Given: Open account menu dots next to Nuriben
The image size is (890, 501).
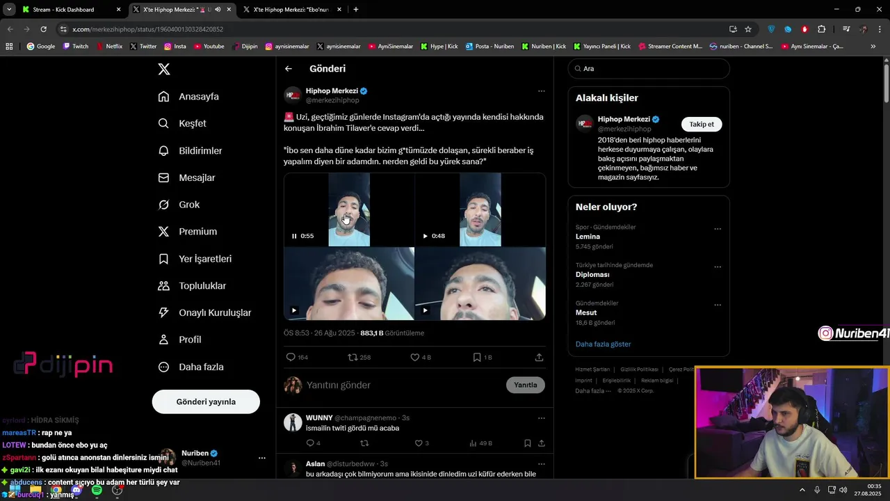Looking at the screenshot, I should click(x=261, y=458).
